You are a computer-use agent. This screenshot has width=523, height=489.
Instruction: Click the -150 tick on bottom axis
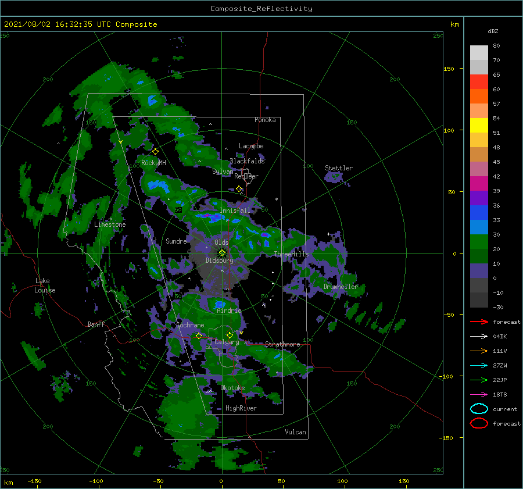click(x=34, y=481)
